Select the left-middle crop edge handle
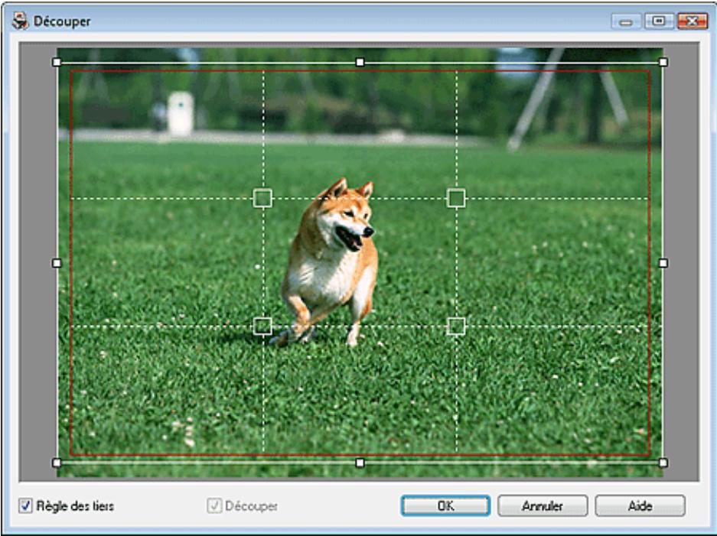The height and width of the screenshot is (536, 717). pyautogui.click(x=57, y=263)
